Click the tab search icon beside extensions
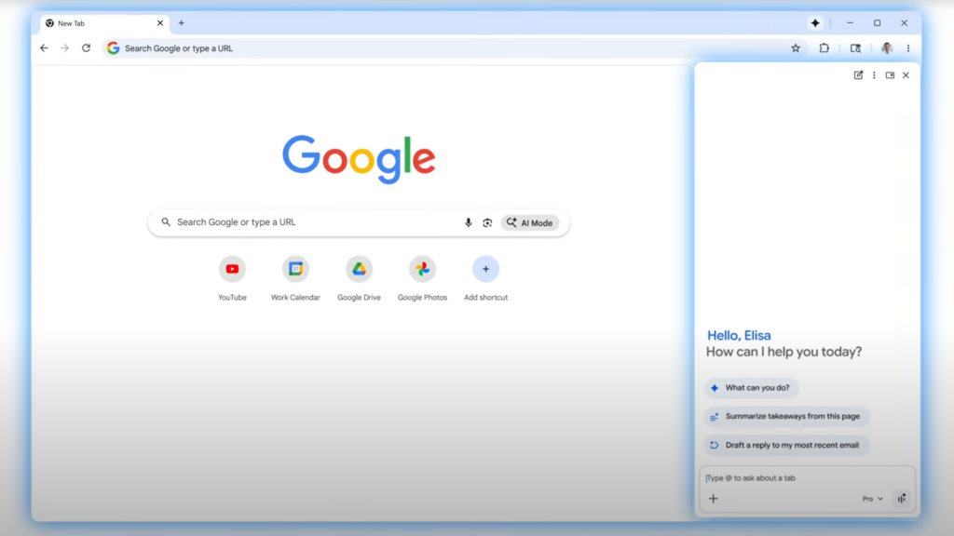The height and width of the screenshot is (536, 954). point(855,48)
